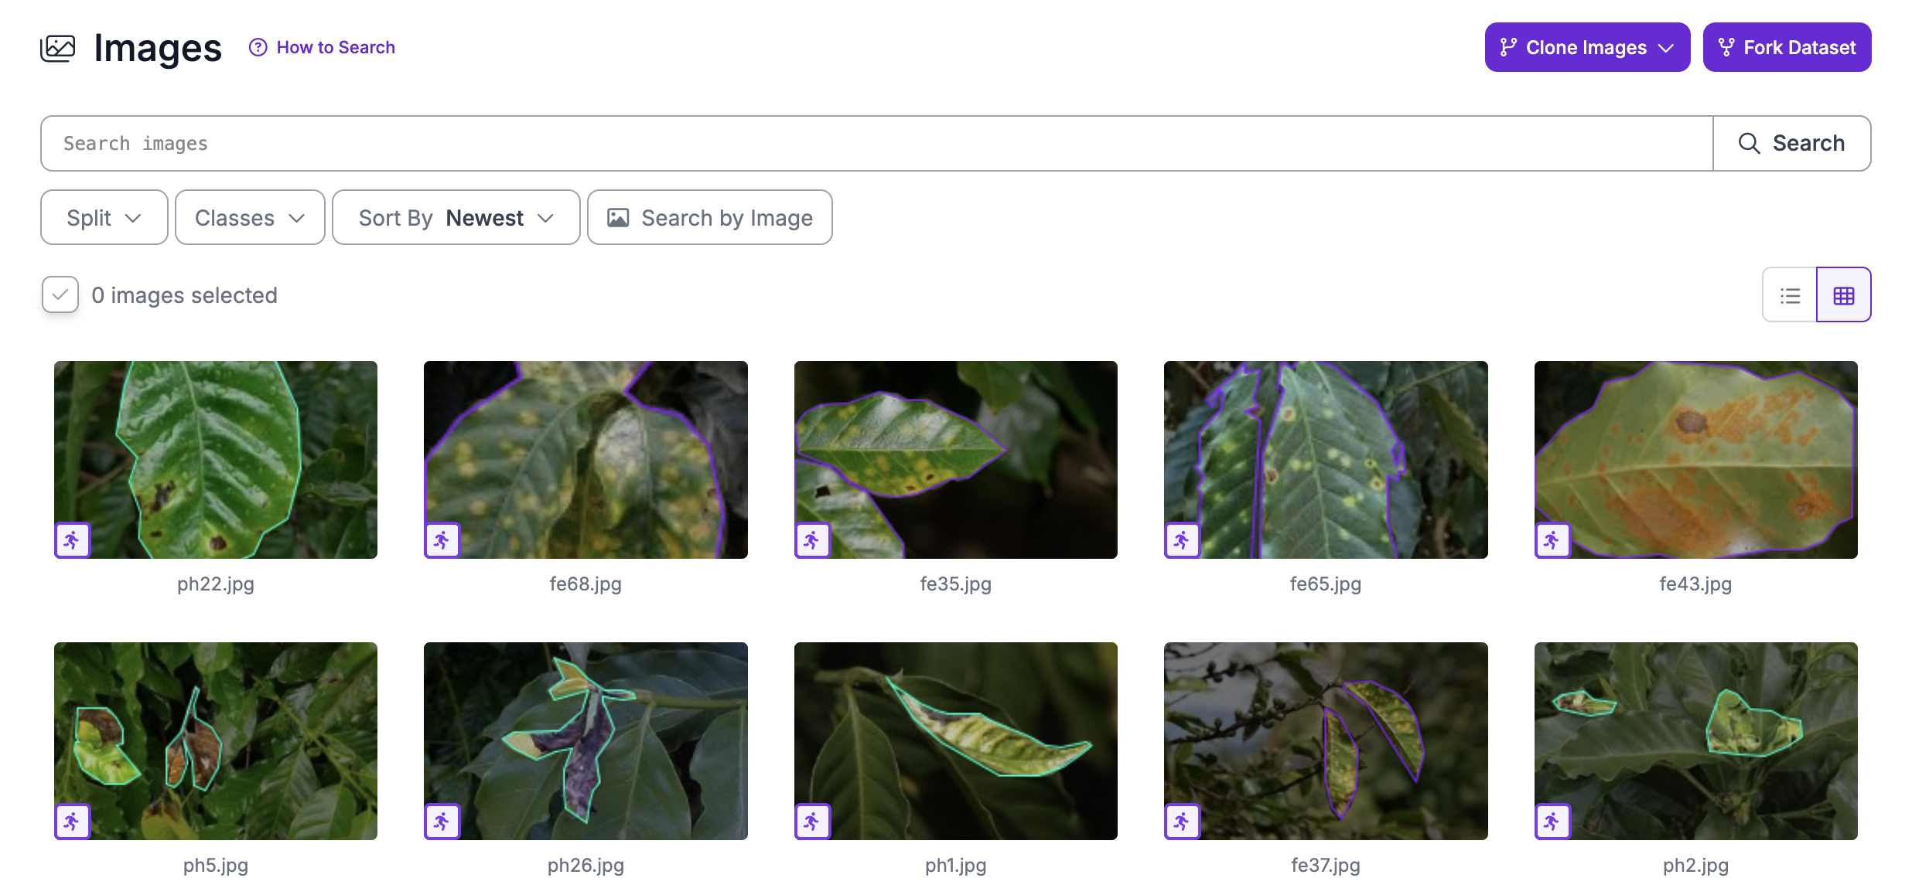Click the Images page header icon
Image resolution: width=1912 pixels, height=895 pixels.
pyautogui.click(x=59, y=48)
